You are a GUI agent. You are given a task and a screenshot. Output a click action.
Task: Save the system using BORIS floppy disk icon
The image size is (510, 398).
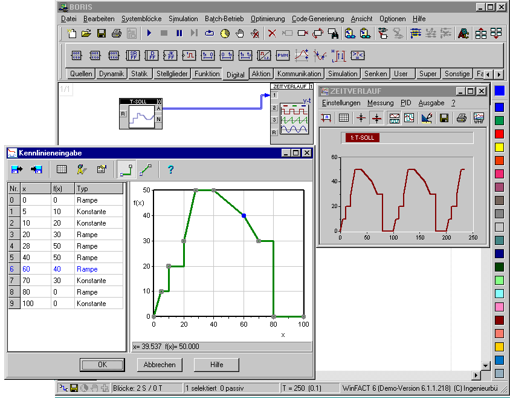[x=102, y=33]
